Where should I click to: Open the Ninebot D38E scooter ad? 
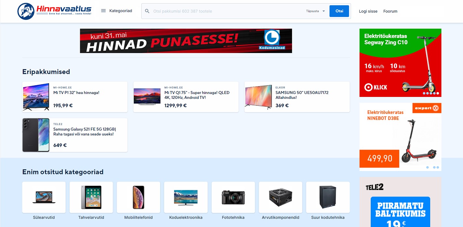pos(400,137)
